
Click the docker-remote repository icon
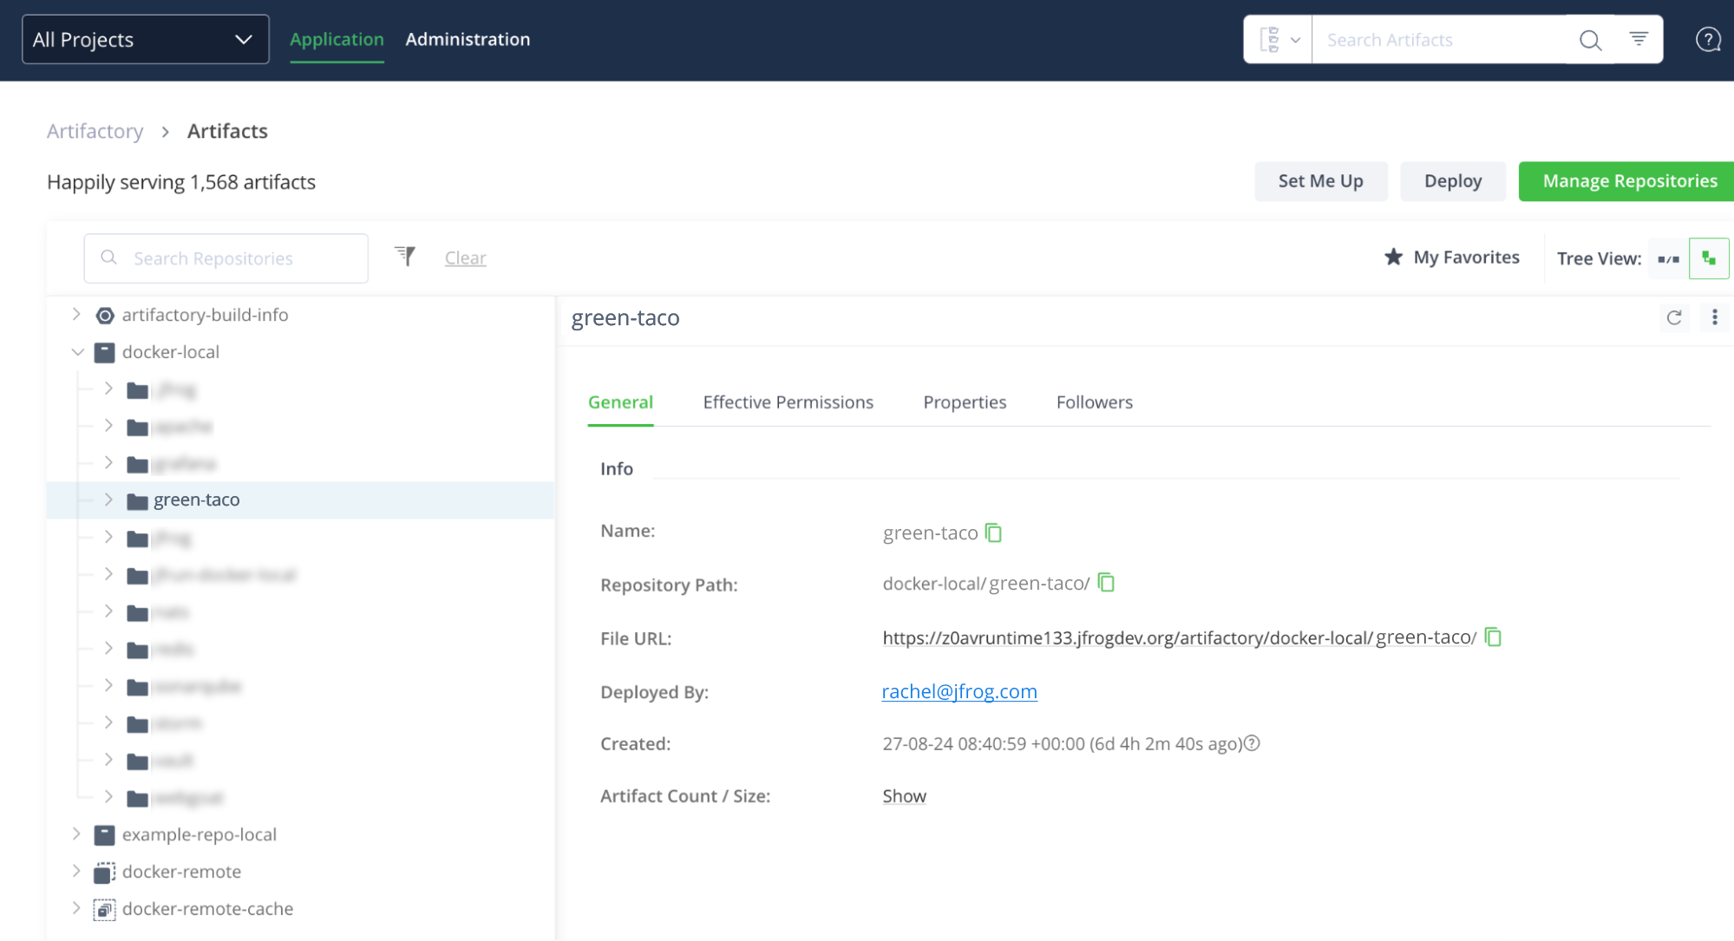coord(105,872)
